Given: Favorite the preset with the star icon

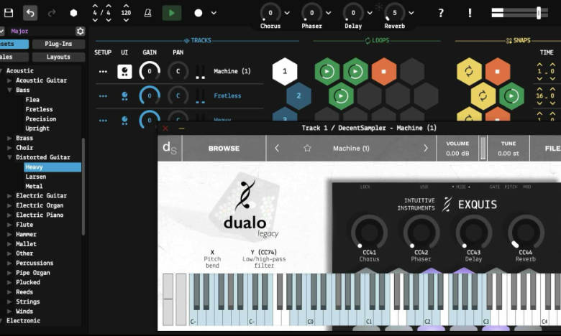Looking at the screenshot, I should pyautogui.click(x=307, y=149).
